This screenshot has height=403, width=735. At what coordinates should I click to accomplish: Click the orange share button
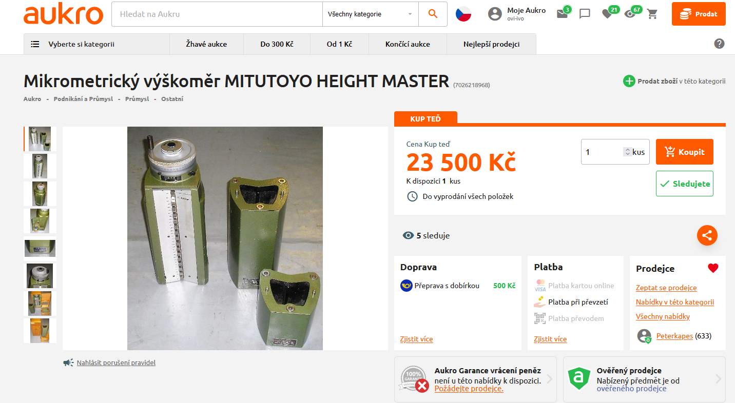tap(707, 235)
